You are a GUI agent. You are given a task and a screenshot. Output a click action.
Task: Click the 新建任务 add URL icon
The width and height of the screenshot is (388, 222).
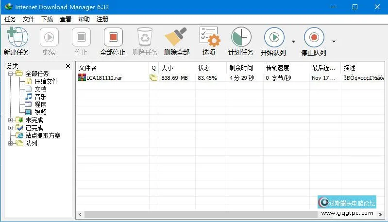17,37
